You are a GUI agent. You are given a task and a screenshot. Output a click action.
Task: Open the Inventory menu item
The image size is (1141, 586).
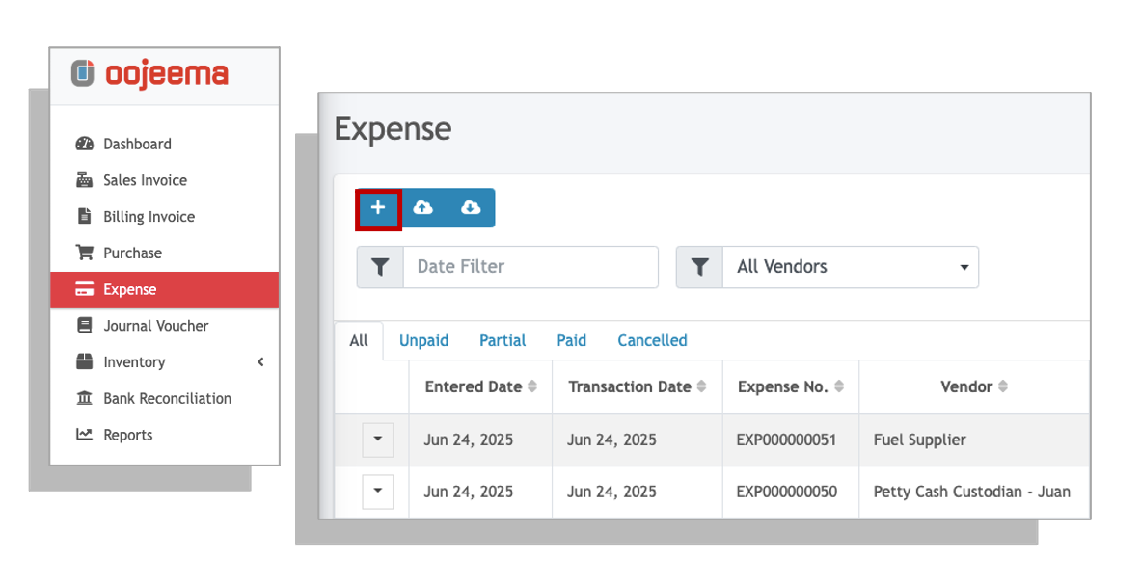134,362
